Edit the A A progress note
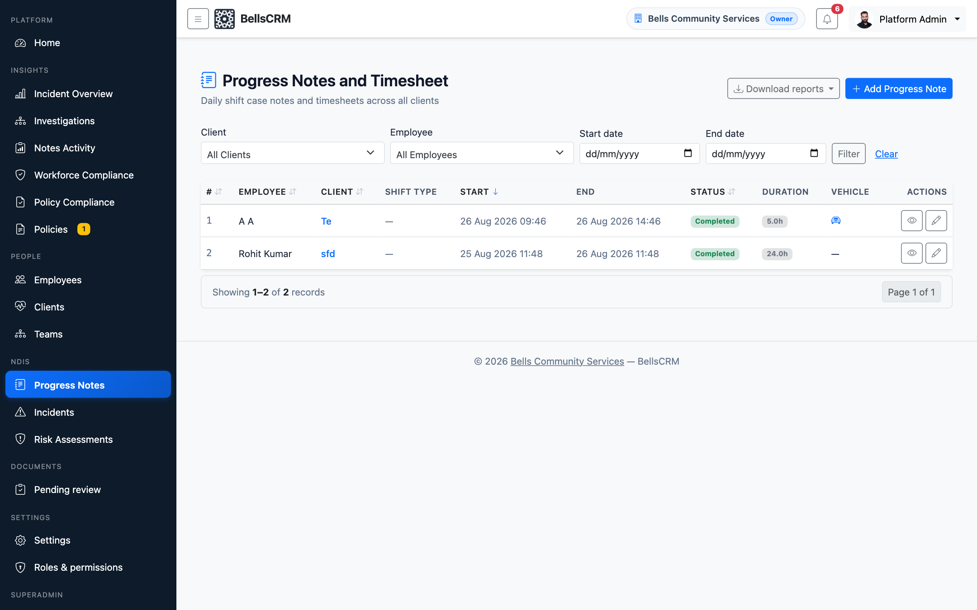977x610 pixels. (x=936, y=221)
